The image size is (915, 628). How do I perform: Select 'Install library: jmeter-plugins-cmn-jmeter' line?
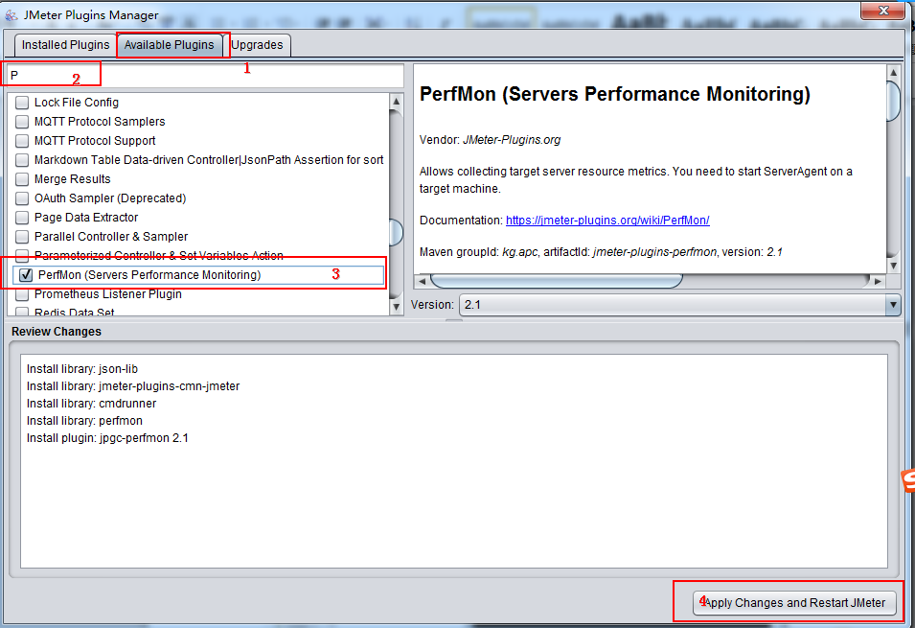click(x=133, y=386)
